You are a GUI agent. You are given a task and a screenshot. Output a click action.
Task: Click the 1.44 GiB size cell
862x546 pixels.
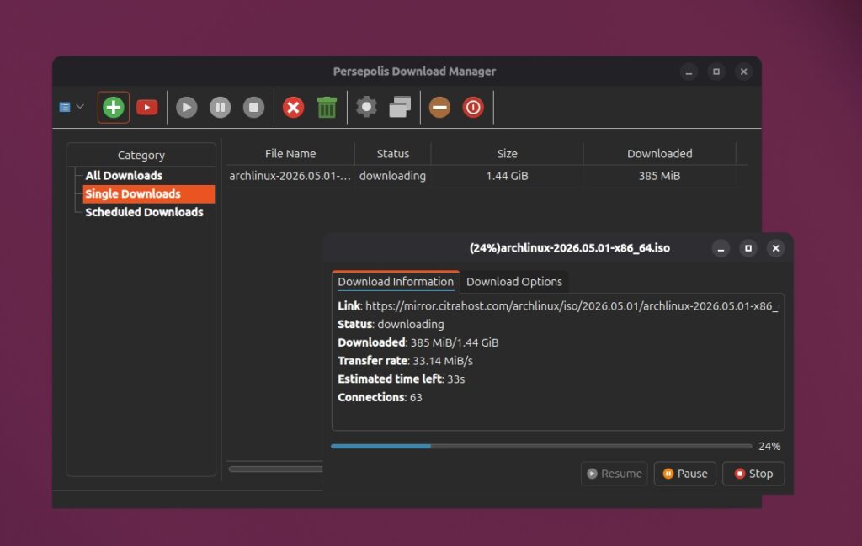click(507, 176)
